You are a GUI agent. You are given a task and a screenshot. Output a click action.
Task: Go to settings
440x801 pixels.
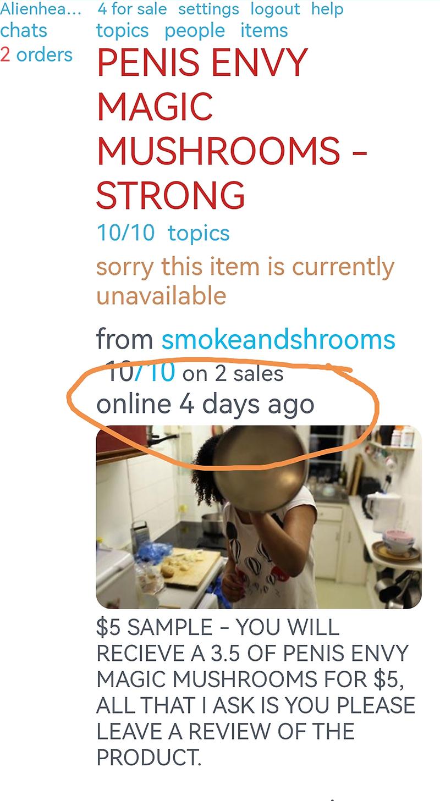click(x=208, y=9)
